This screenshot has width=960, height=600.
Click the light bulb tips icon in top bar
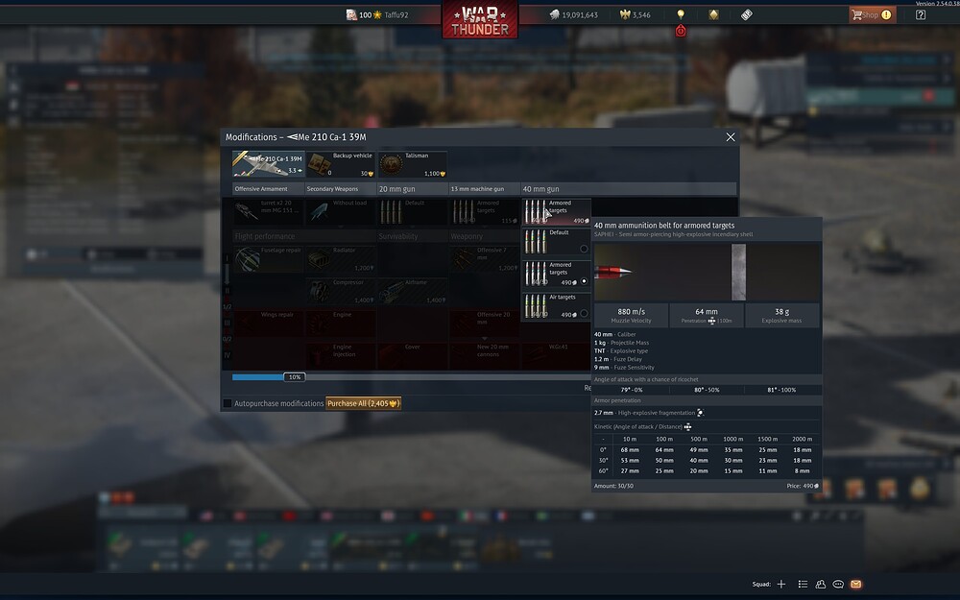pyautogui.click(x=681, y=13)
